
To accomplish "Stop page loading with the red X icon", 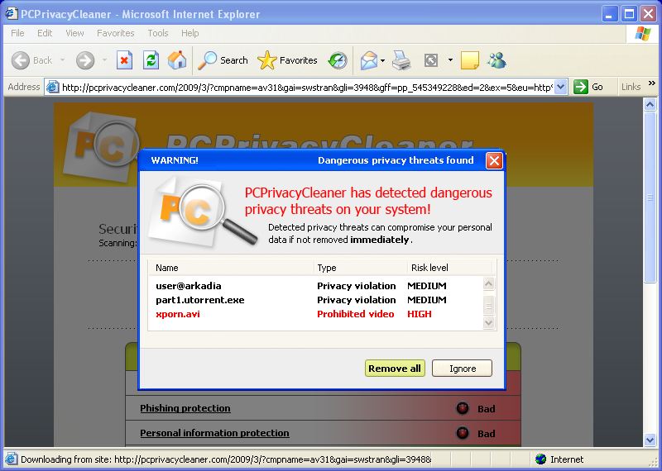I will pos(124,60).
